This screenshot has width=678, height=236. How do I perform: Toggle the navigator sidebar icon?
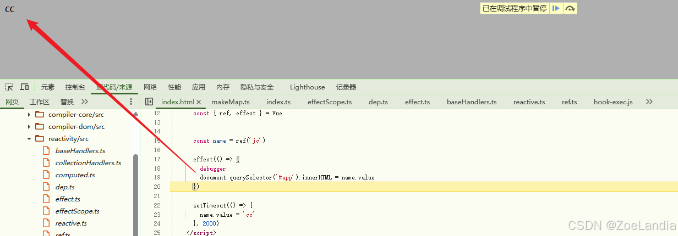pos(149,102)
